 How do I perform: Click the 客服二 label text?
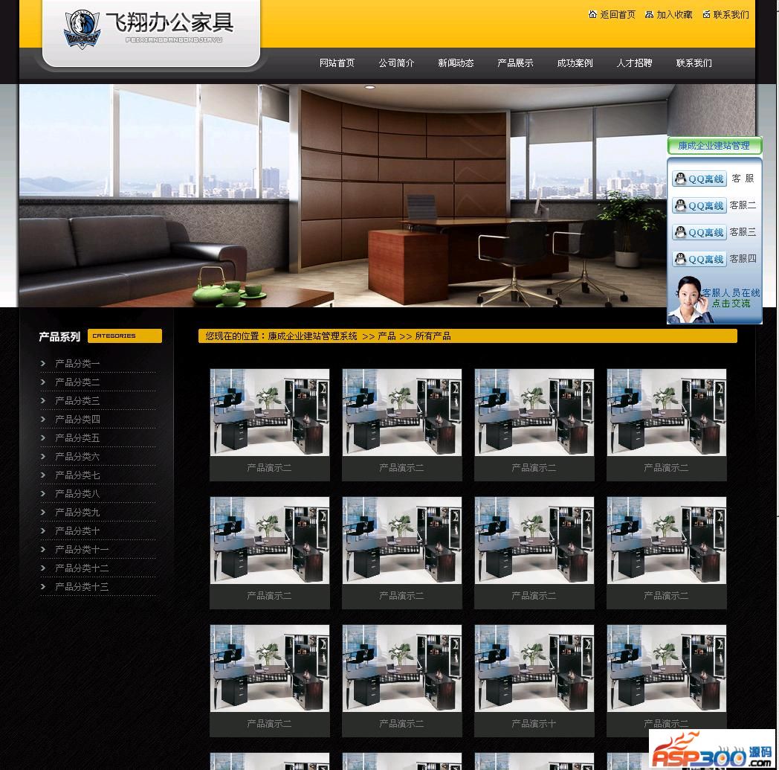coord(743,205)
